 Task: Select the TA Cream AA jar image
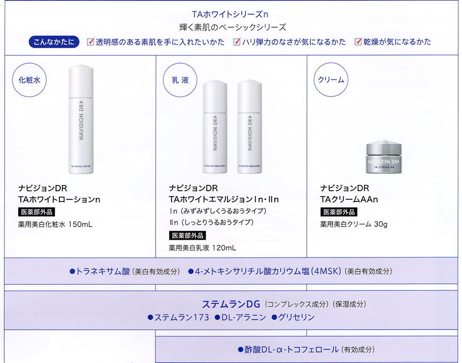384,156
